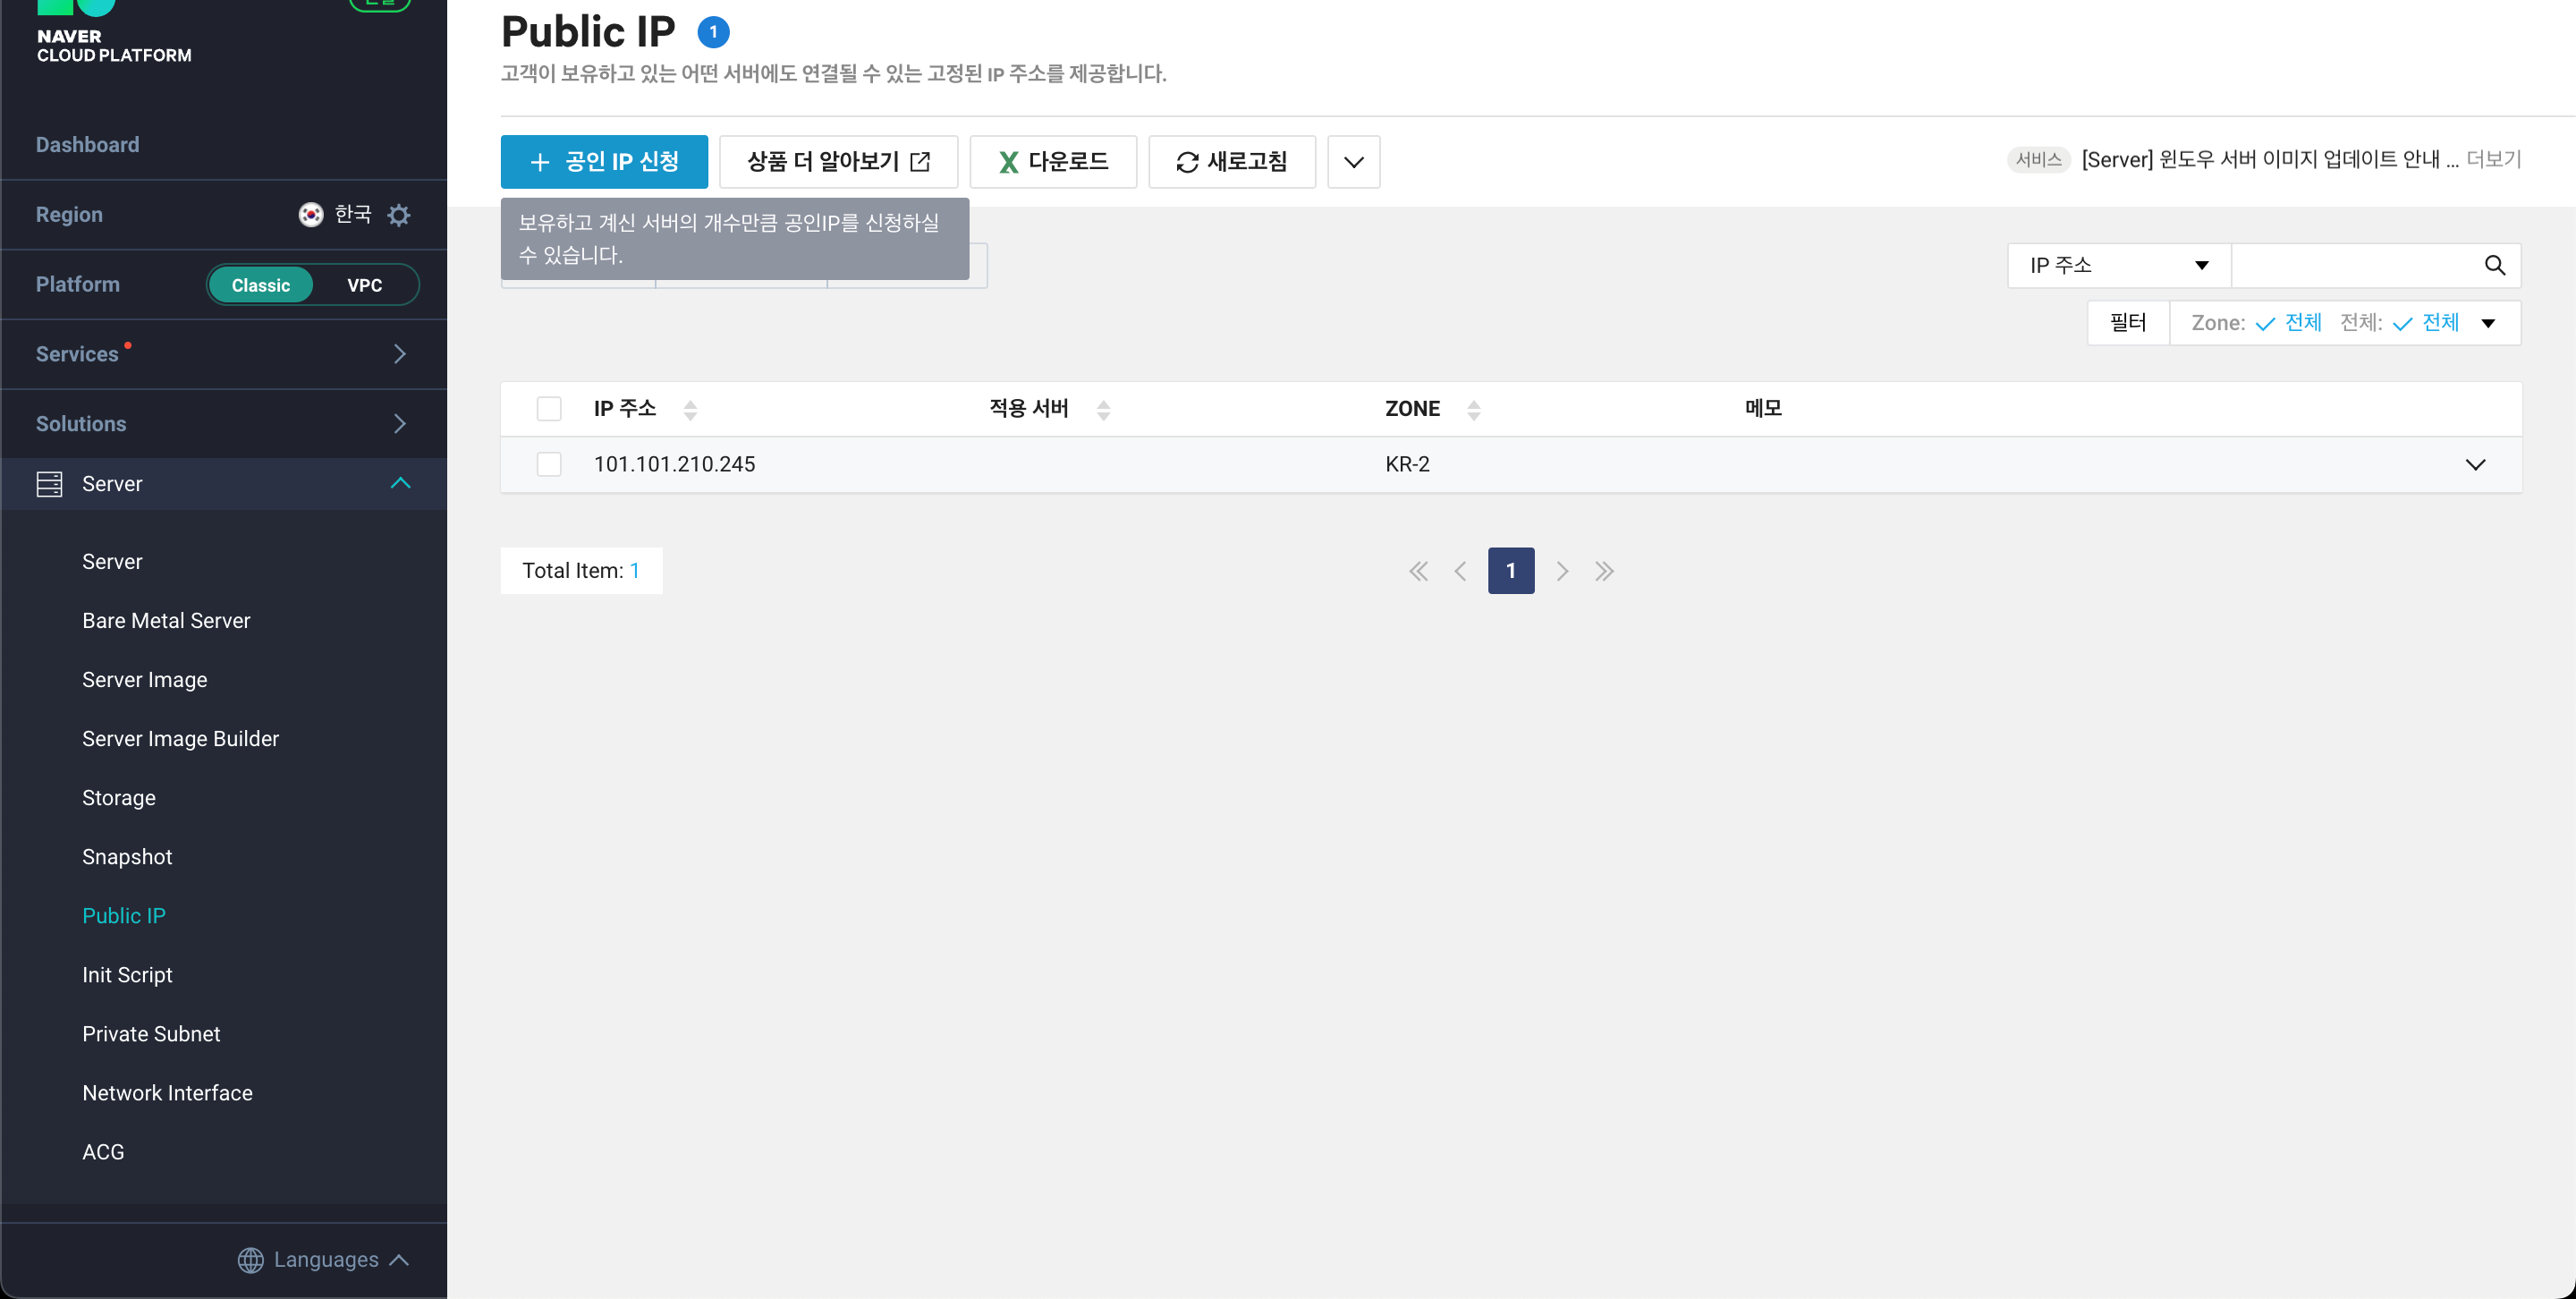Open Network Interface in the sidebar
The height and width of the screenshot is (1299, 2576).
click(167, 1093)
